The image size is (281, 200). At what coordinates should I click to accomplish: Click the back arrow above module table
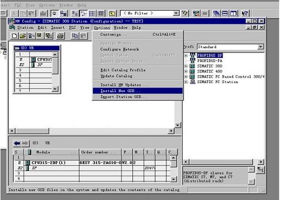17,143
